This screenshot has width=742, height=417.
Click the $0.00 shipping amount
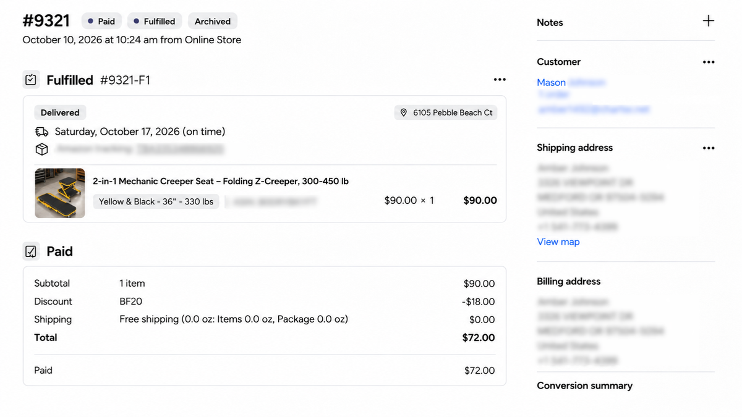(x=482, y=319)
